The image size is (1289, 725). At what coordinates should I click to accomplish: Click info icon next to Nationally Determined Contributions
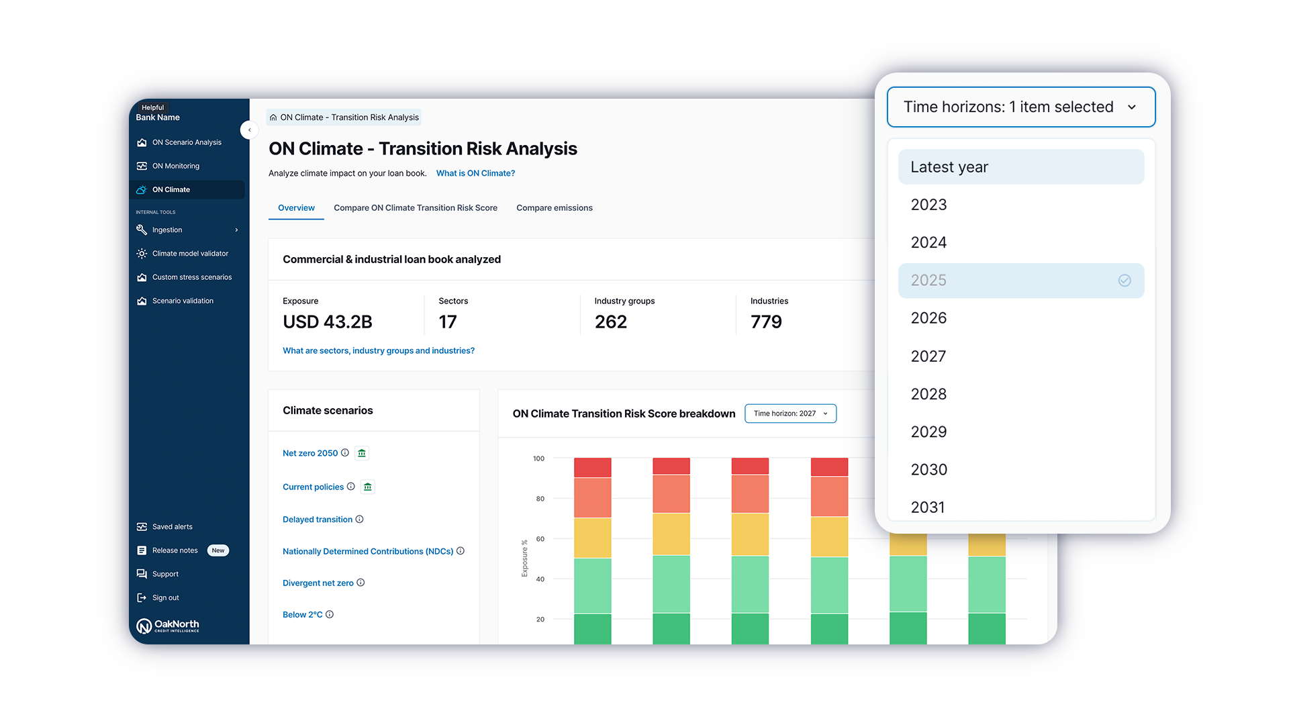461,551
